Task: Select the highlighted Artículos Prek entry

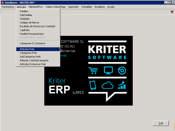Action: [38, 49]
